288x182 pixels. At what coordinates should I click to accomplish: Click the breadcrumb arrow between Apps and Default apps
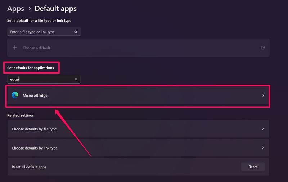pyautogui.click(x=30, y=8)
